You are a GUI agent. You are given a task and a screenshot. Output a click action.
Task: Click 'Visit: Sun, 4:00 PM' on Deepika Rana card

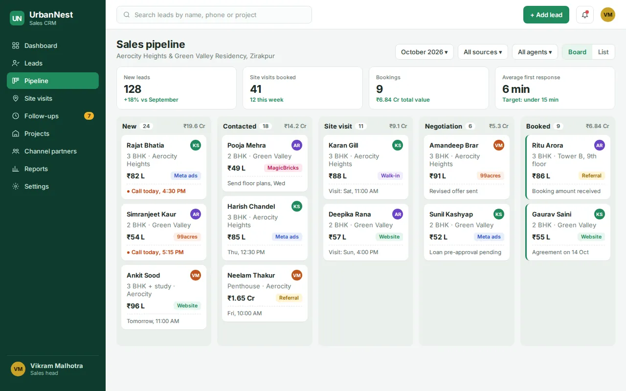pyautogui.click(x=353, y=252)
